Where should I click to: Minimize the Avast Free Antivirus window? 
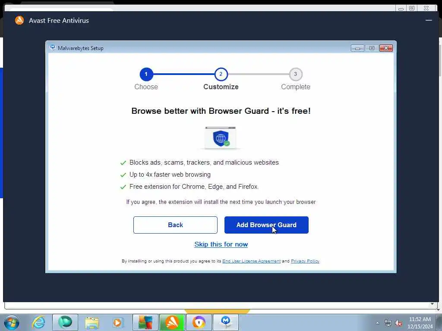(x=429, y=20)
